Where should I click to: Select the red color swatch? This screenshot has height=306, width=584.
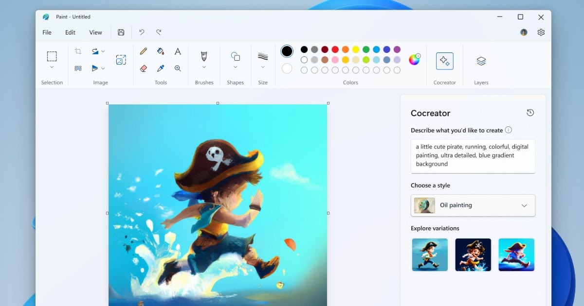[x=335, y=50]
